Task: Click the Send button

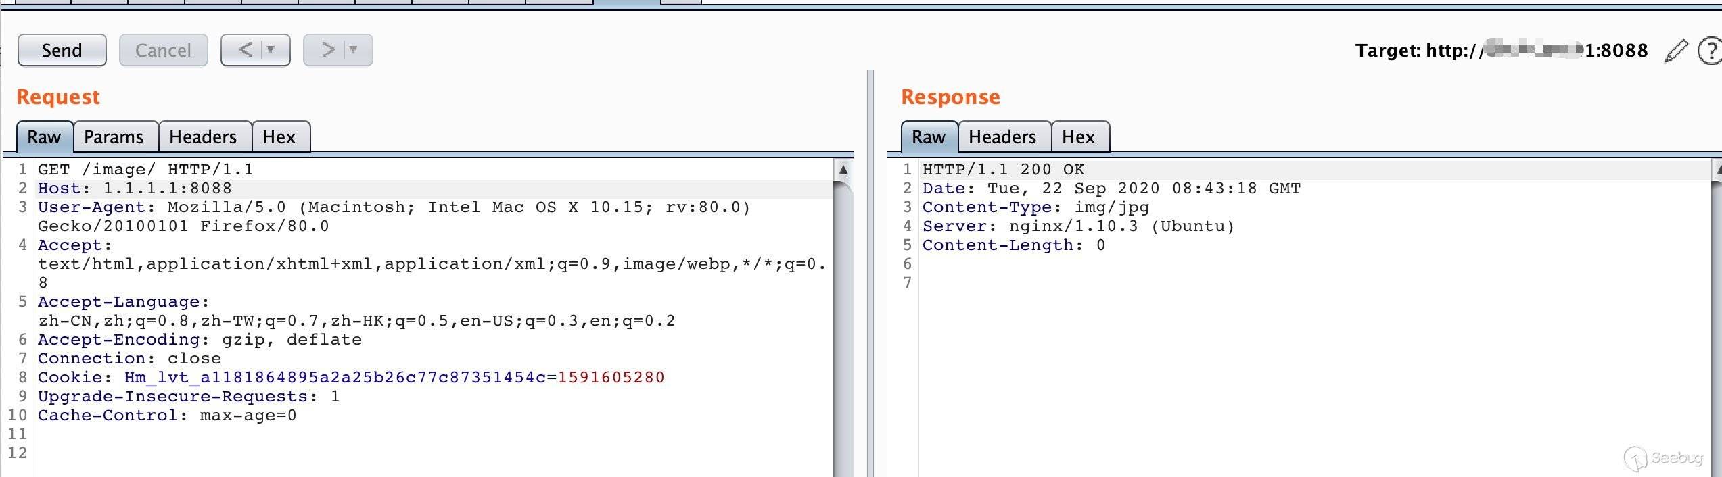Action: pyautogui.click(x=62, y=50)
